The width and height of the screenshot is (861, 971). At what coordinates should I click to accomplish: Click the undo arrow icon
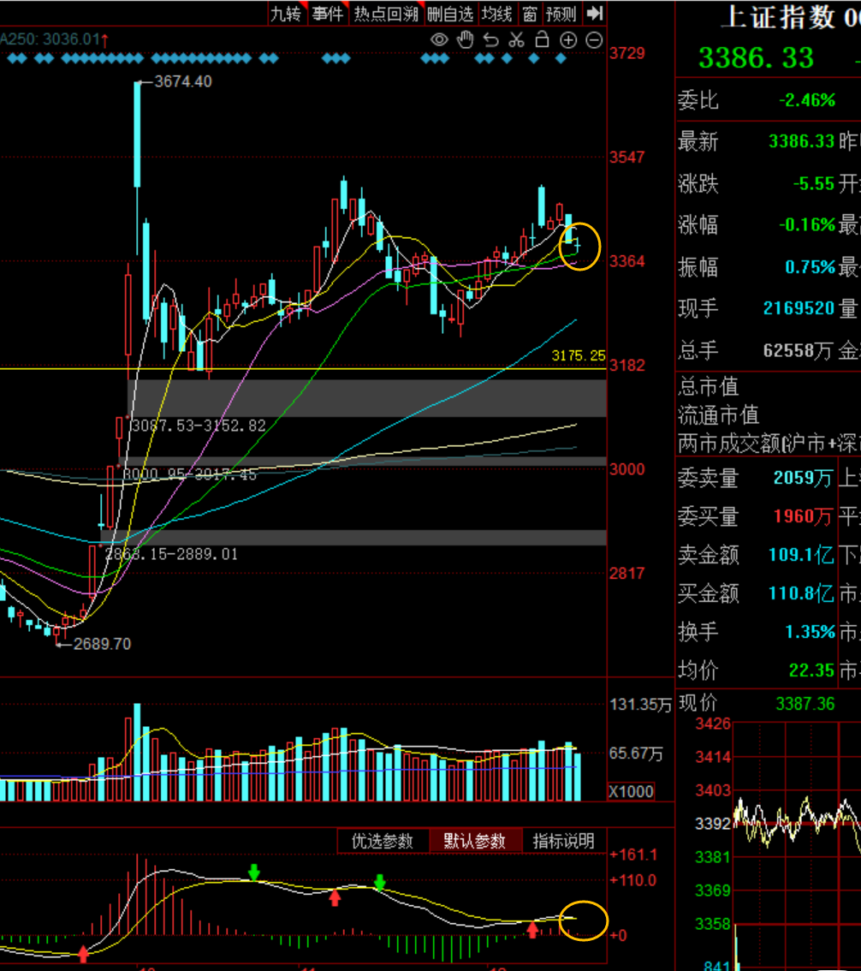[491, 40]
